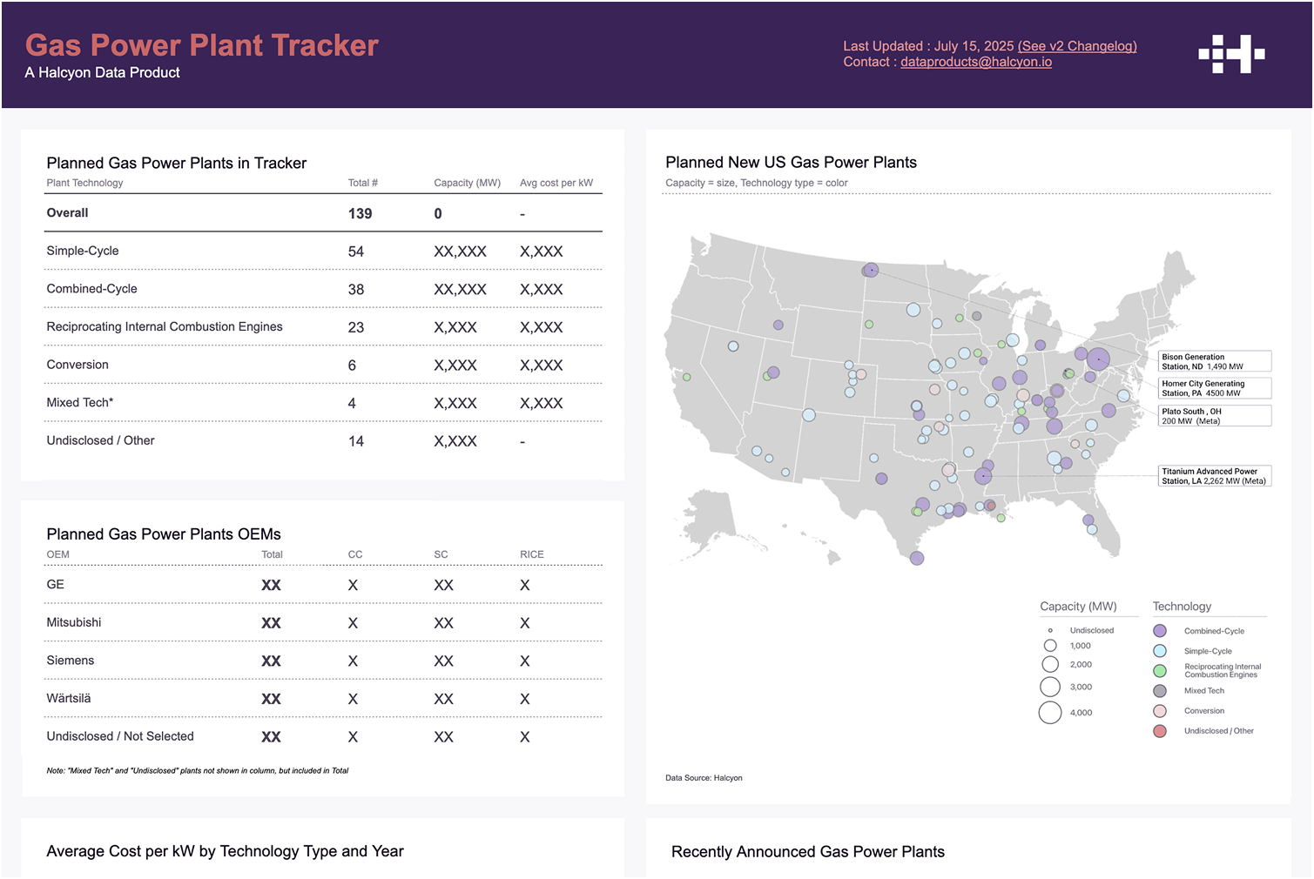
Task: Click the Capacity (MW) column header
Action: 468,183
